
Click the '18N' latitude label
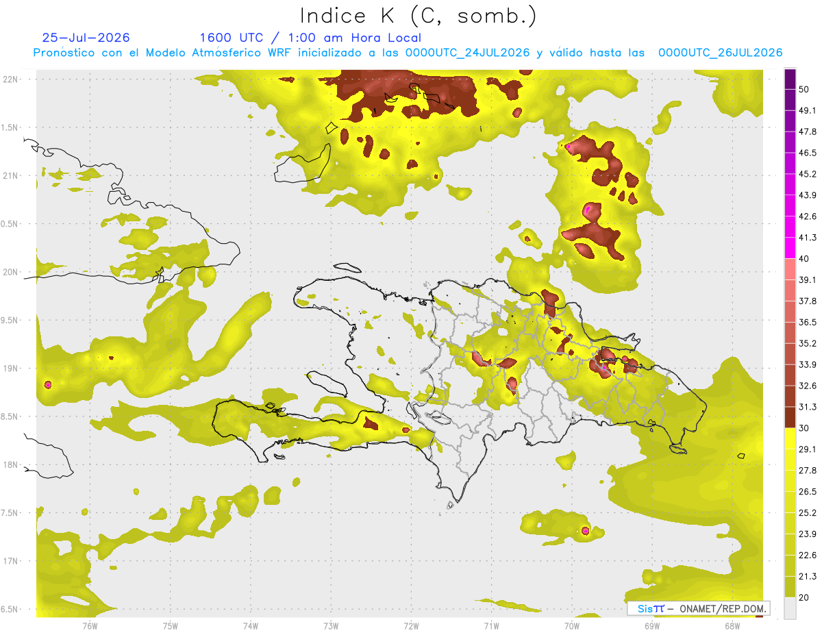pos(11,464)
